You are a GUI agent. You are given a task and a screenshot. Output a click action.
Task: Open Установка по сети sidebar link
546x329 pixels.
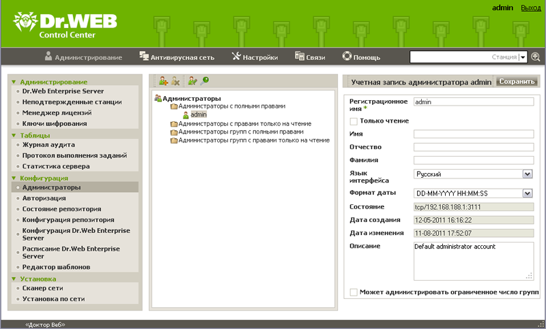(54, 299)
